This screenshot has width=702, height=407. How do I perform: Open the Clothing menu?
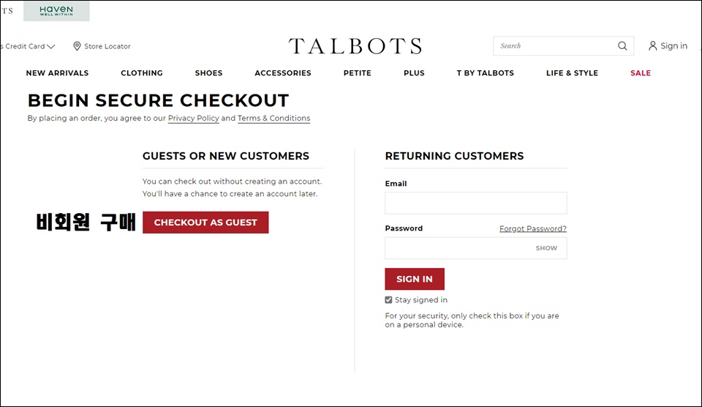tap(141, 72)
